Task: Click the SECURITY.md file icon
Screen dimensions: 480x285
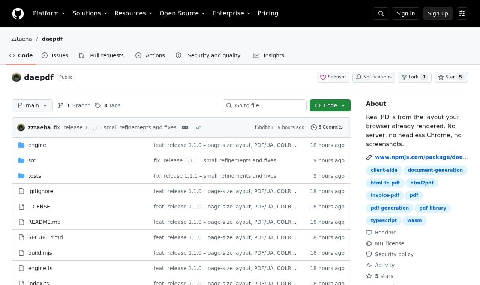Action: 21,237
